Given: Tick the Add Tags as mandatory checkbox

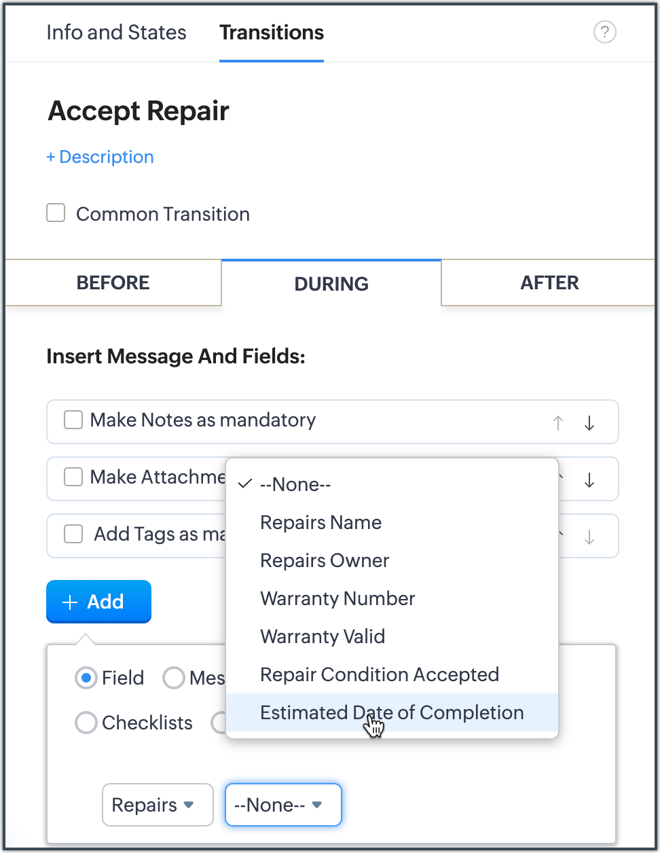Looking at the screenshot, I should click(x=73, y=534).
